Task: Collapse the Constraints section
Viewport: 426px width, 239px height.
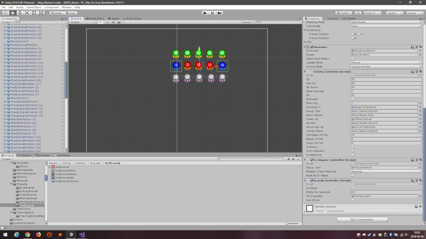Action: [305, 30]
